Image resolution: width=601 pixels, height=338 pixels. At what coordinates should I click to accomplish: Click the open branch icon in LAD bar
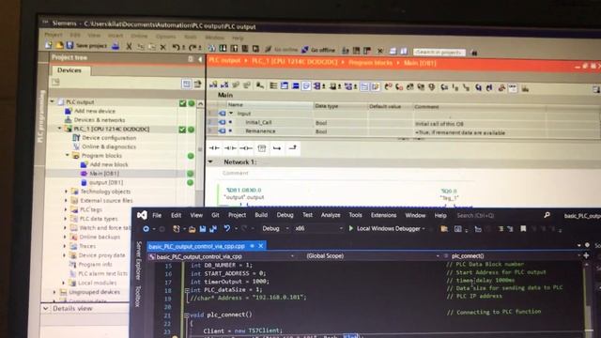[x=277, y=148]
